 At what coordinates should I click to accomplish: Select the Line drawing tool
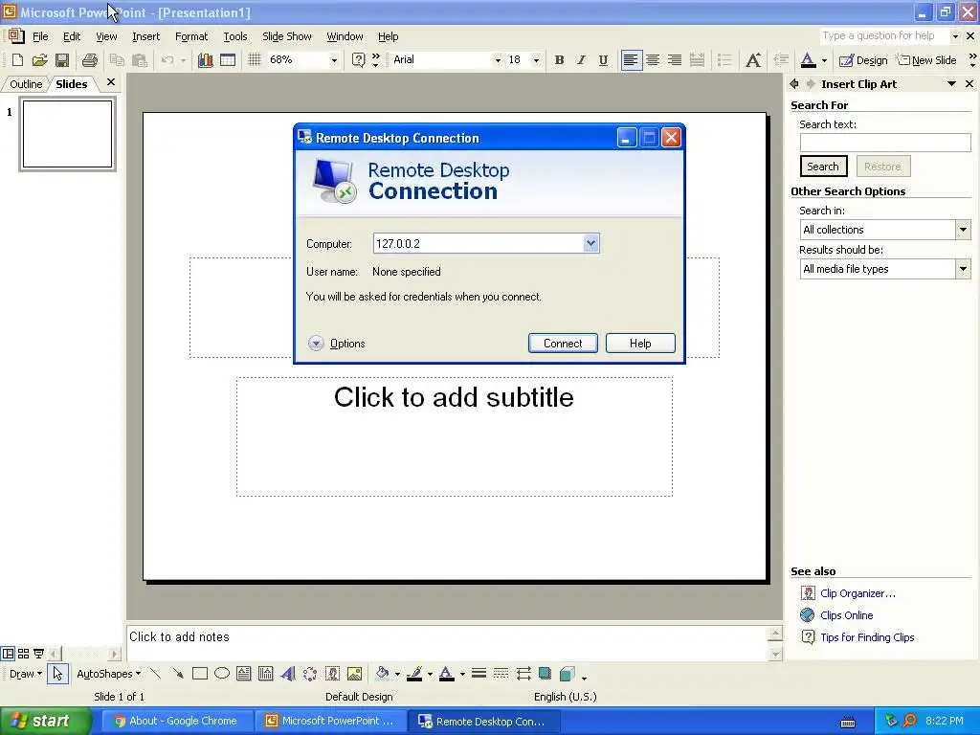(156, 674)
